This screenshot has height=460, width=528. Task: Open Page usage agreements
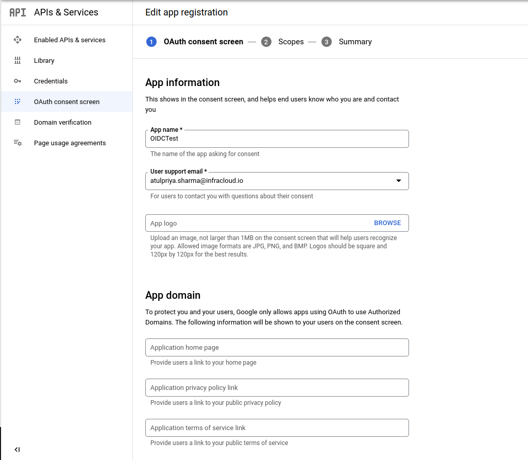tap(66, 143)
